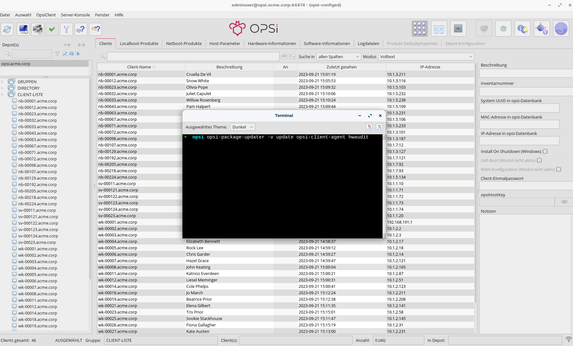Select the client configuration grid icon
This screenshot has width=573, height=346.
tap(420, 29)
